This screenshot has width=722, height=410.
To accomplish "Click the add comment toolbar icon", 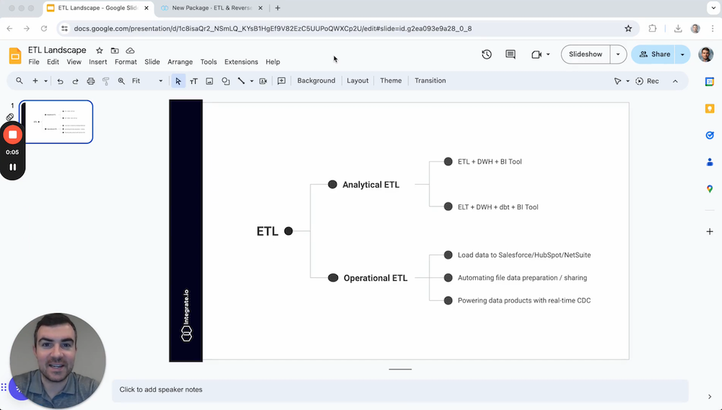I will [x=282, y=82].
